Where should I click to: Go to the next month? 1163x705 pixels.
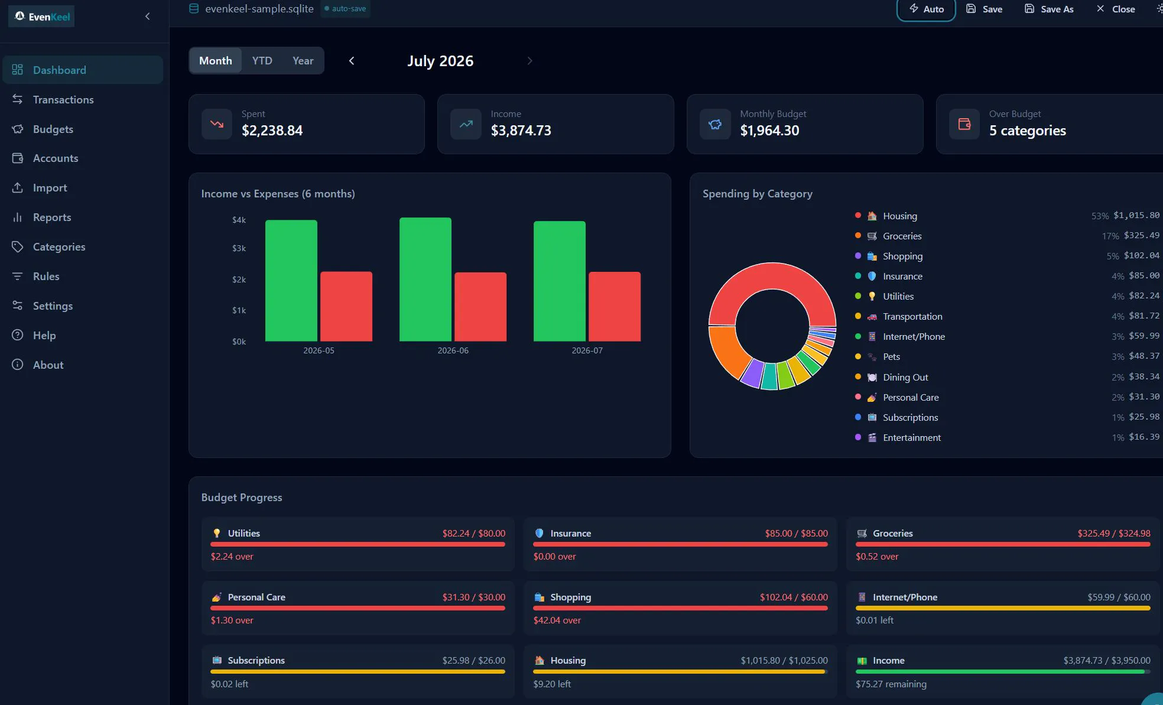click(529, 61)
